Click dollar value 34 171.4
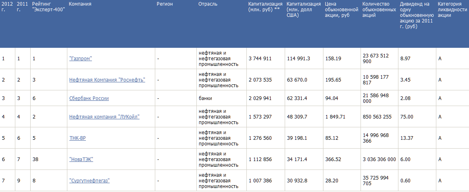Viewport: 469px width, 192px height. click(297, 159)
